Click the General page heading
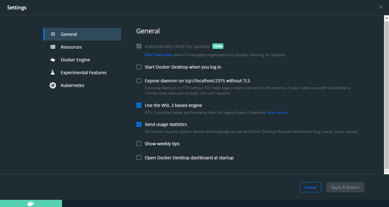 coord(148,31)
